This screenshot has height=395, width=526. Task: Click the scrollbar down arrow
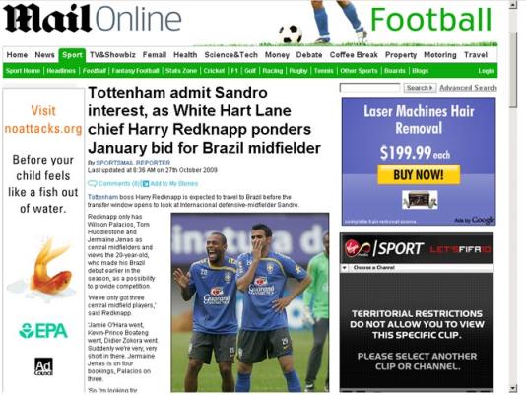click(x=513, y=389)
